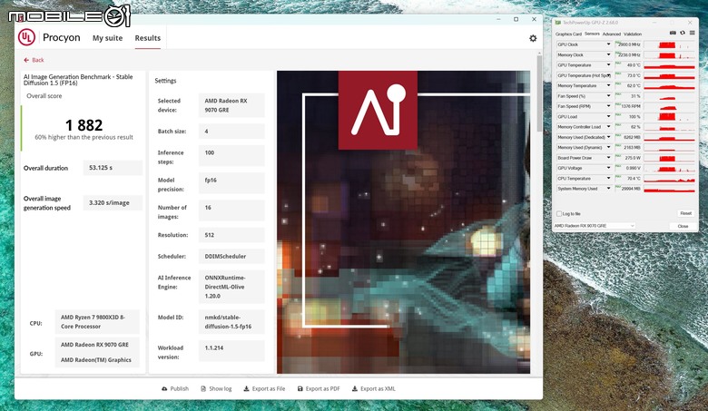Maximize the Procyon window
The image size is (708, 411).
point(516,19)
